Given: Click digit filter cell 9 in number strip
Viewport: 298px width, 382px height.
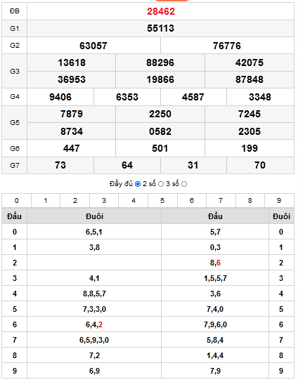Looking at the screenshot, I should click(x=279, y=201).
